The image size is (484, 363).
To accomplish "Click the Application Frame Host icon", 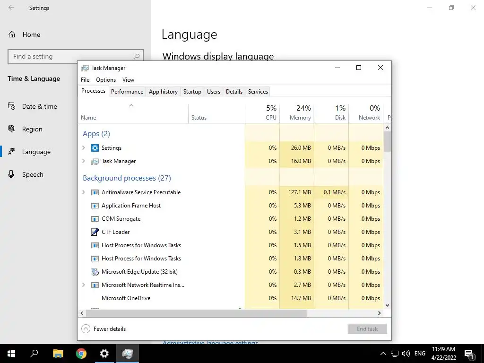I will pos(95,206).
